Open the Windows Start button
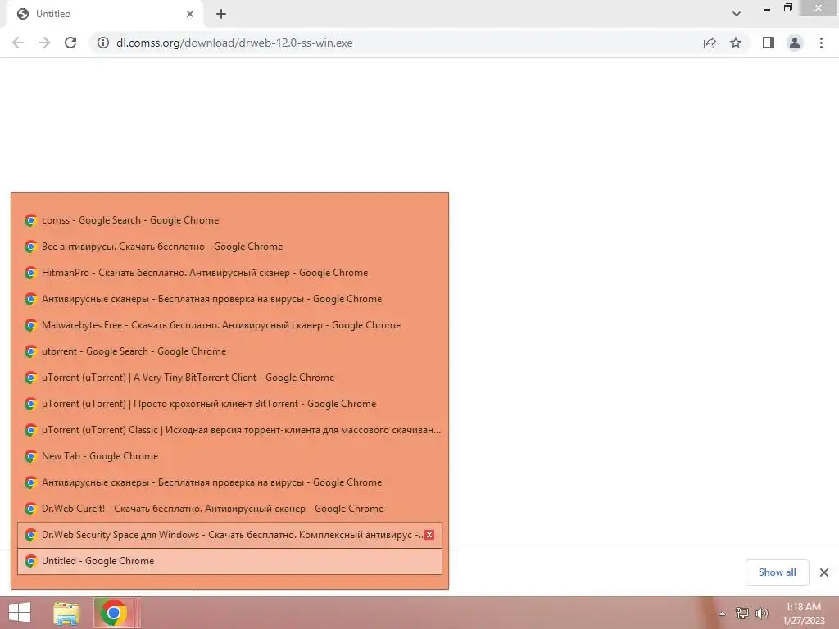Viewport: 839px width, 629px height. coord(20,613)
